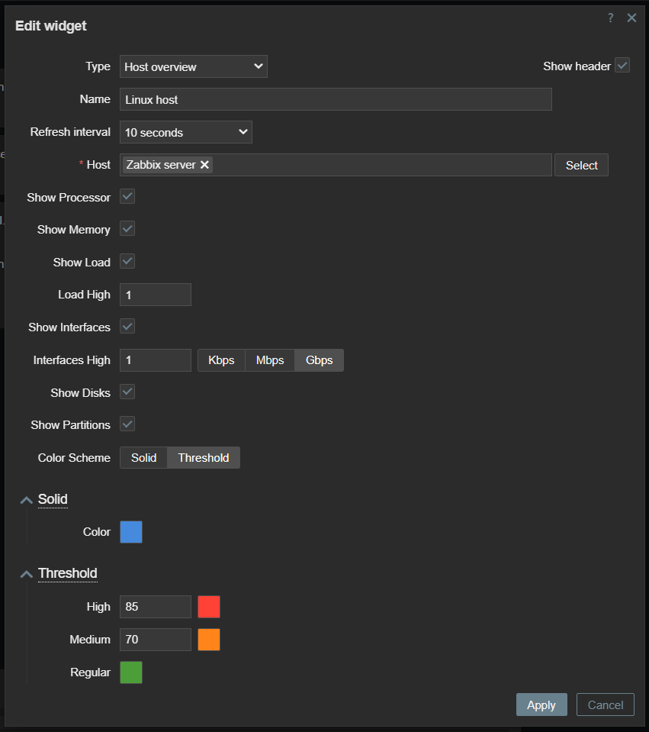Disable the Show Memory checkbox

coord(127,229)
